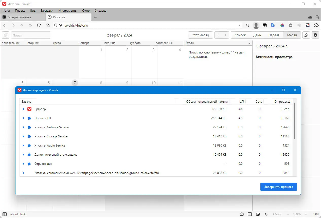
Task: Open the Tampermonkey extension icon
Action: tap(265, 25)
